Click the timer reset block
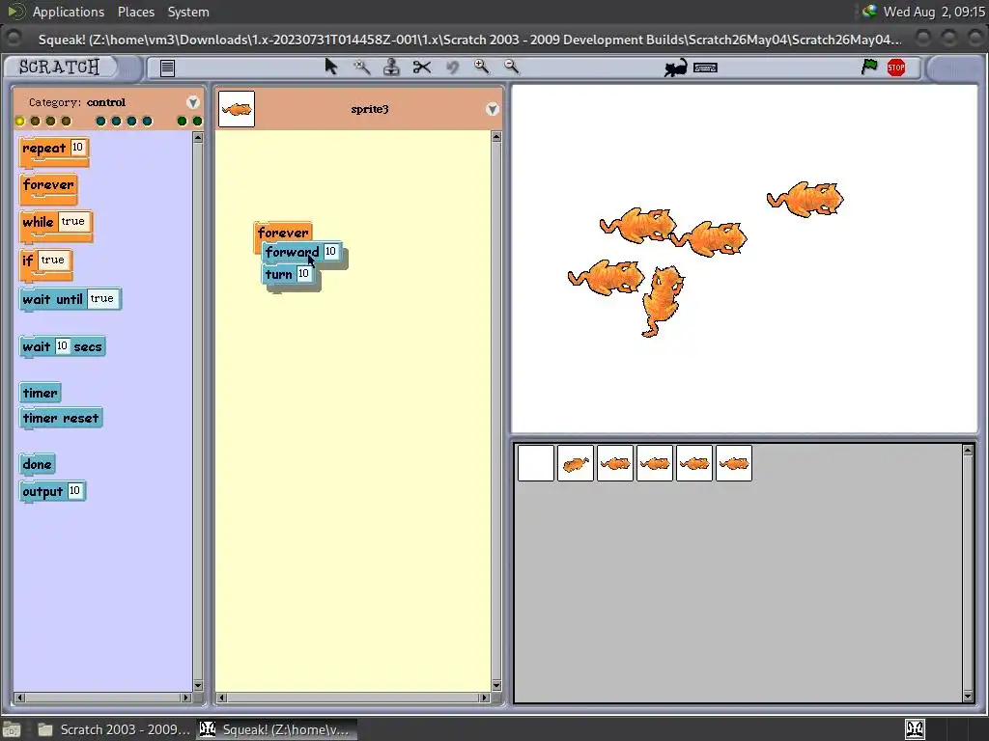 [x=61, y=419]
